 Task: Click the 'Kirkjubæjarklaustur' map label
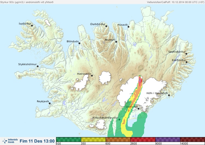coord(106,118)
